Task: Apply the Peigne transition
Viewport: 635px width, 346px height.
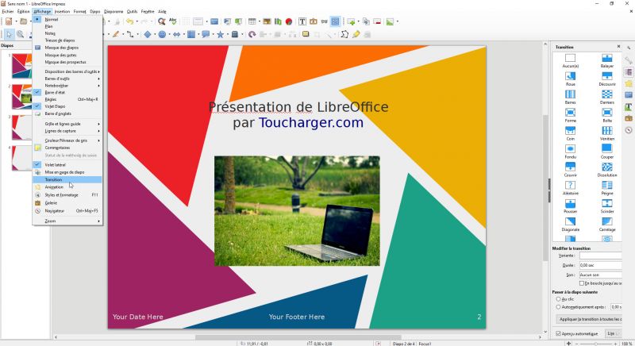Action: click(x=606, y=187)
